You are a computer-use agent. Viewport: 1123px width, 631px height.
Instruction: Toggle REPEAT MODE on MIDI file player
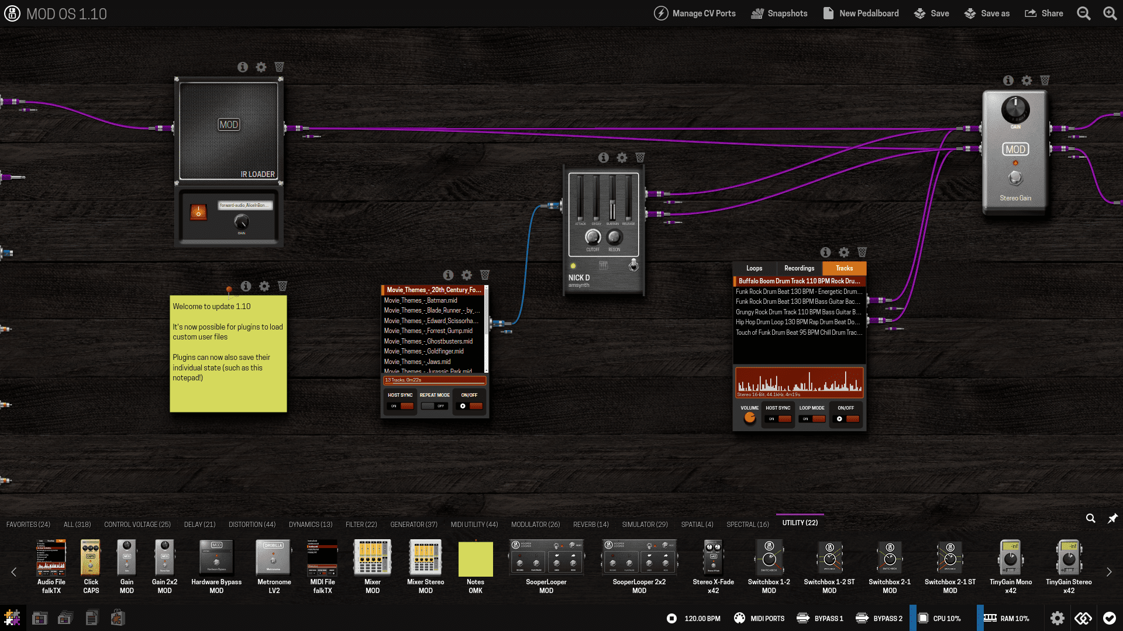(435, 405)
